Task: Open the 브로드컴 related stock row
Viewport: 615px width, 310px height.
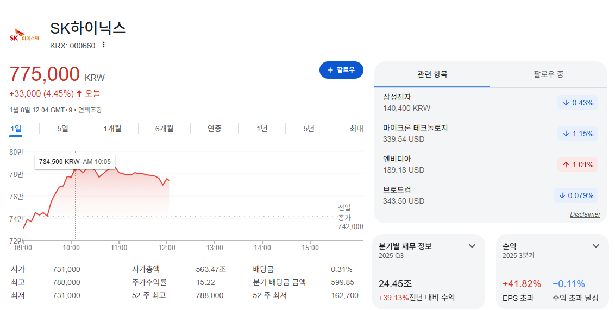Action: (x=490, y=195)
